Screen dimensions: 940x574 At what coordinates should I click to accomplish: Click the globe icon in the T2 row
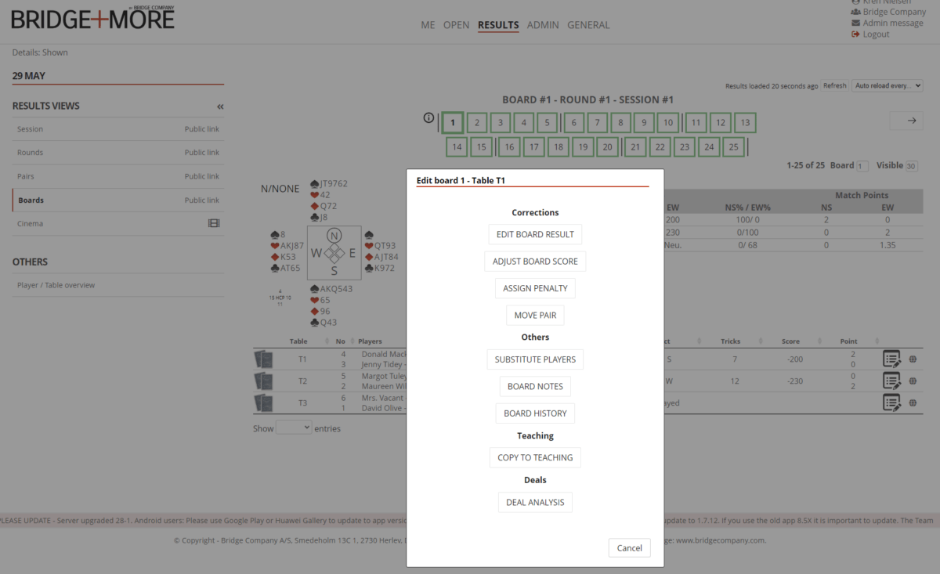(913, 381)
